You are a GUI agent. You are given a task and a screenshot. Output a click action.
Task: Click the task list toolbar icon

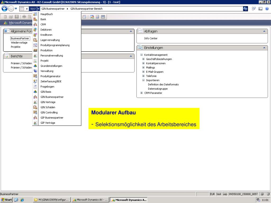coord(97,17)
